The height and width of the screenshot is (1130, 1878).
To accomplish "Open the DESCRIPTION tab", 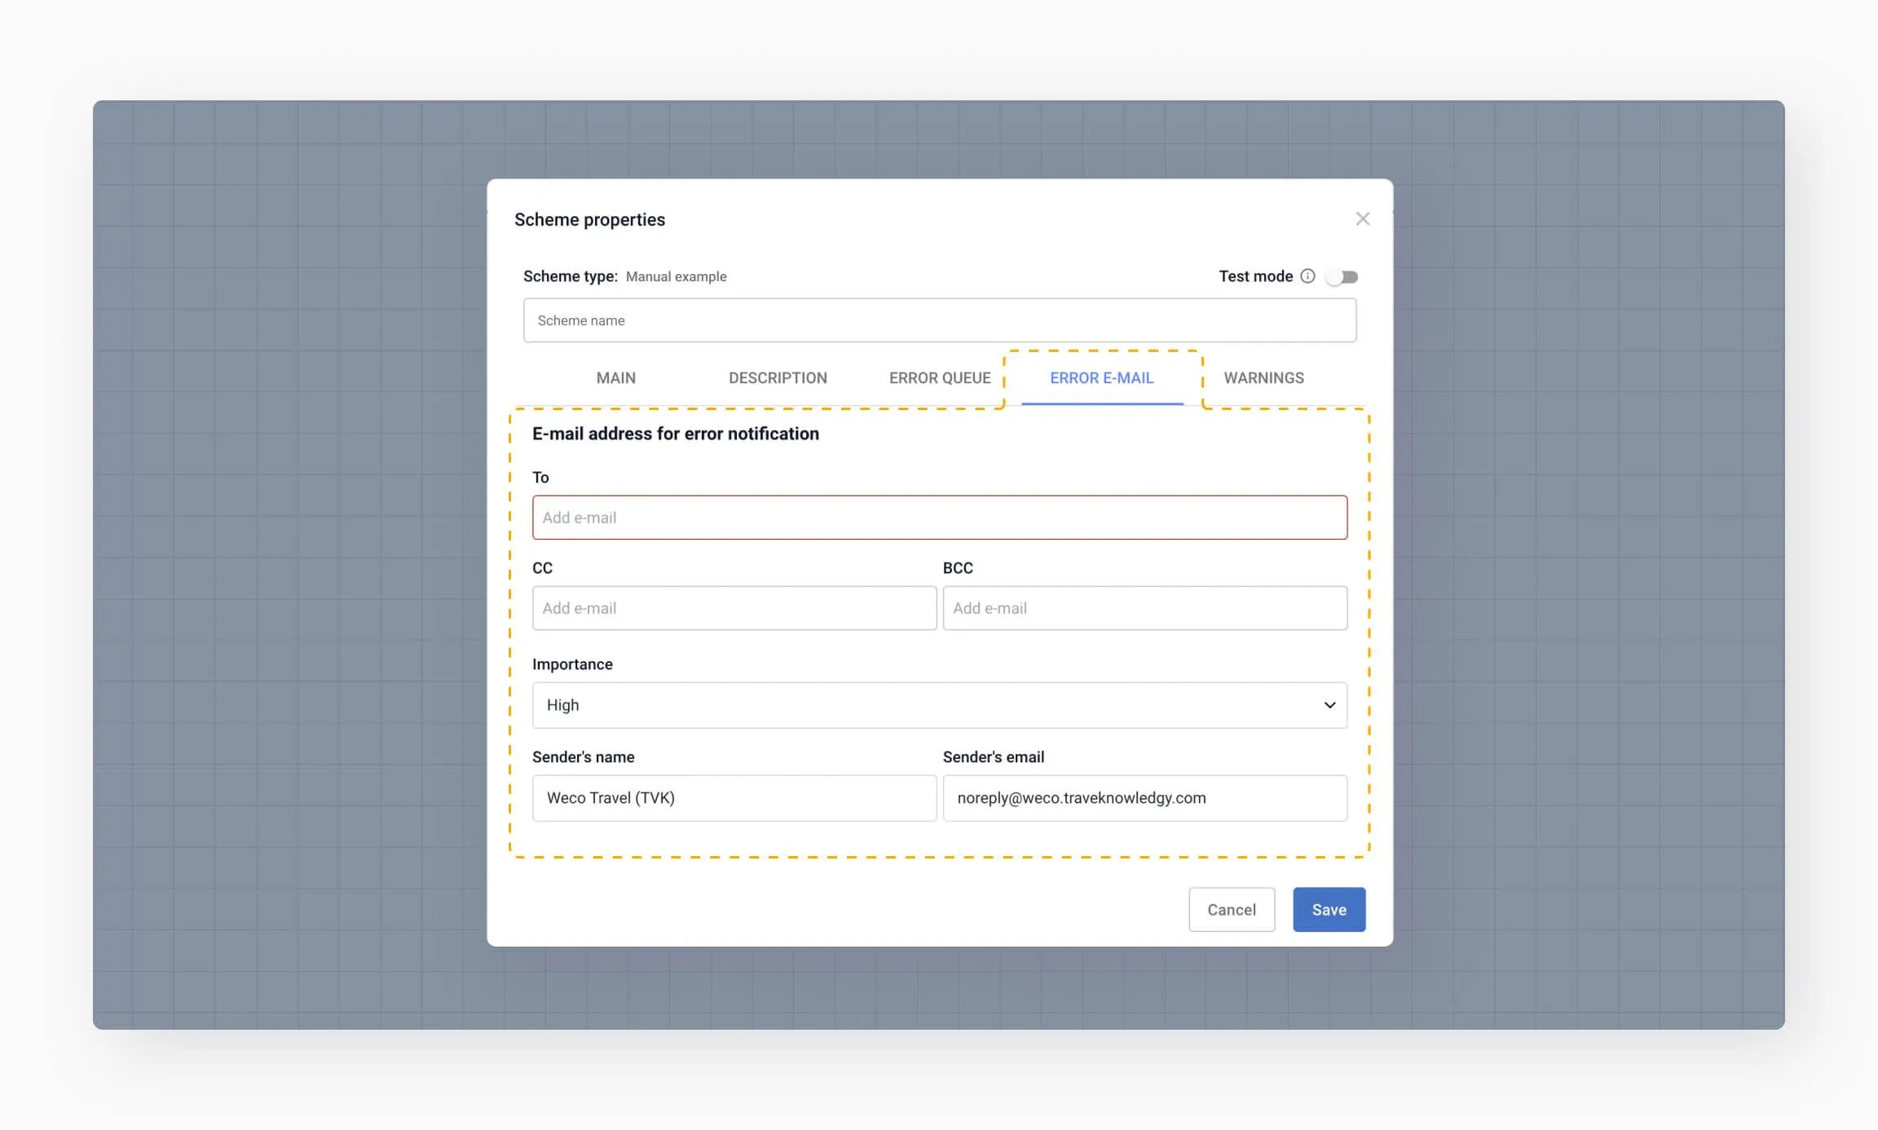I will pyautogui.click(x=778, y=378).
